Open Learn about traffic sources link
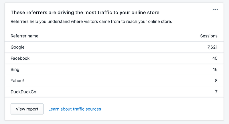The width and height of the screenshot is (229, 124). pyautogui.click(x=75, y=109)
